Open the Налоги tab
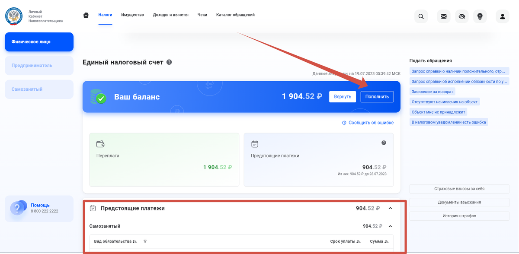Viewport: 519px width, 254px height. pos(105,15)
